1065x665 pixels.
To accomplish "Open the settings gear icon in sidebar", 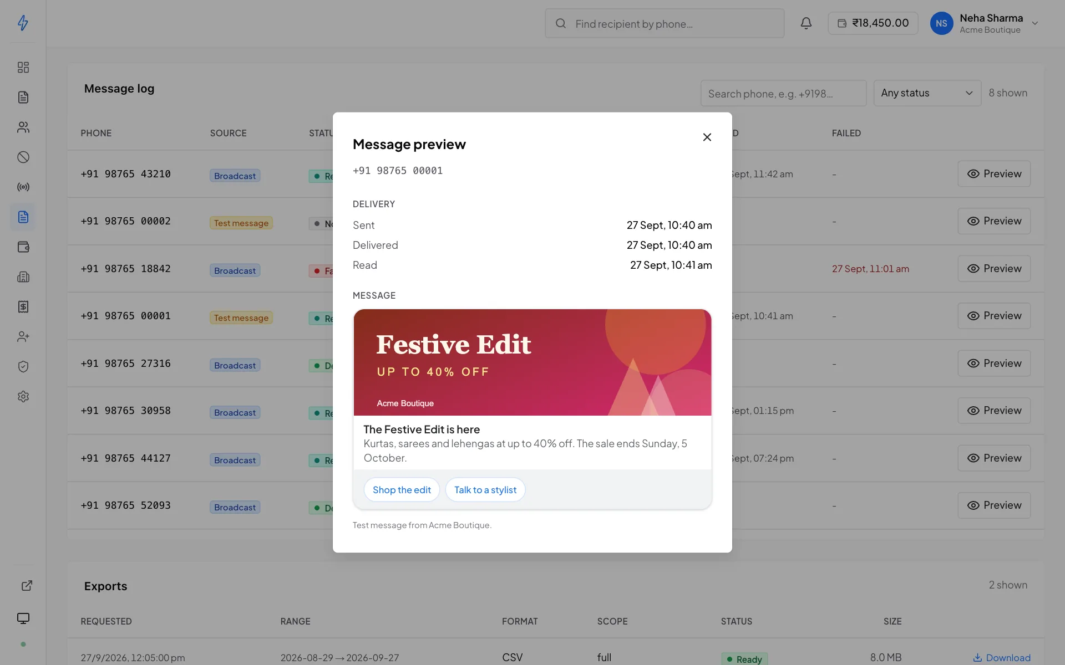I will point(23,396).
